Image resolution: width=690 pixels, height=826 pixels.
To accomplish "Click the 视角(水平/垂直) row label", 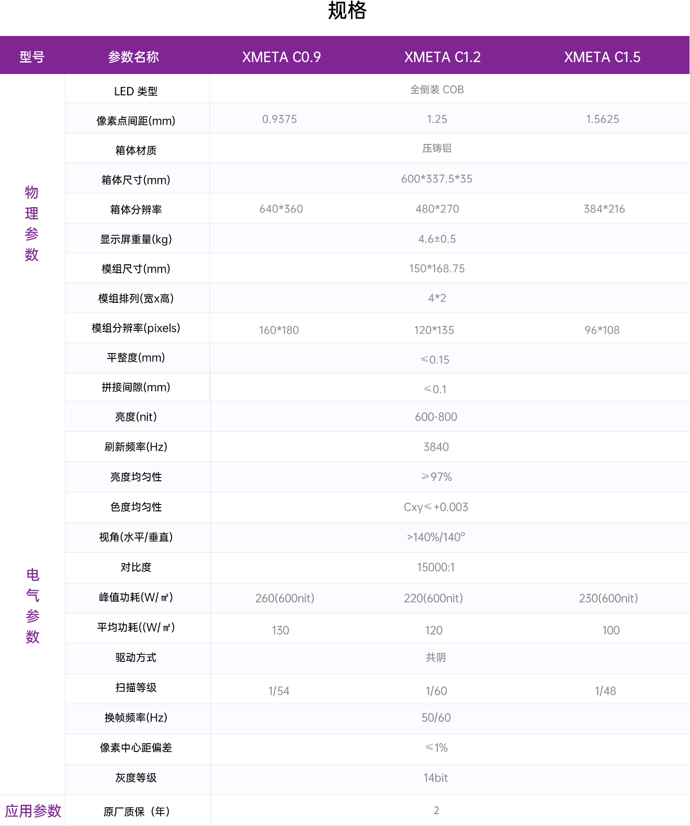I will (136, 537).
